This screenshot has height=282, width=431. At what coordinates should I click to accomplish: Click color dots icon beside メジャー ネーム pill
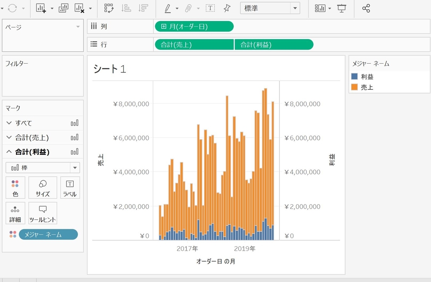[x=13, y=234]
